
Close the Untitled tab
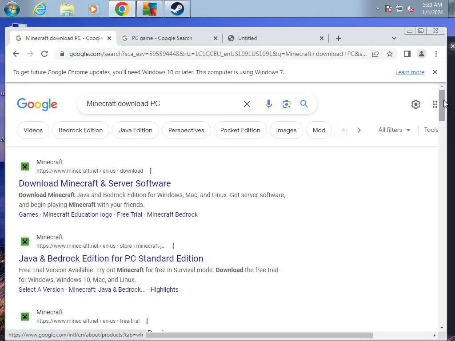[322, 38]
